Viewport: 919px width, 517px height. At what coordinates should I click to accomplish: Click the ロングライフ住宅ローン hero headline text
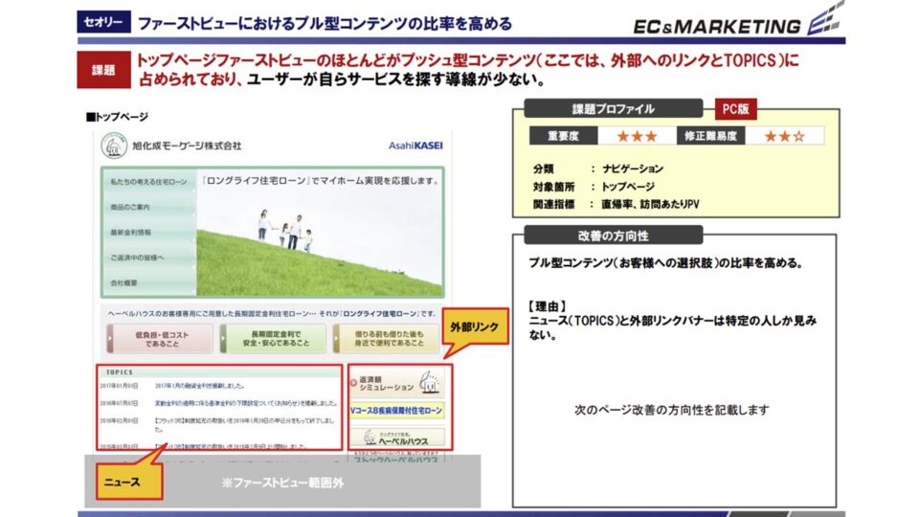coord(321,181)
